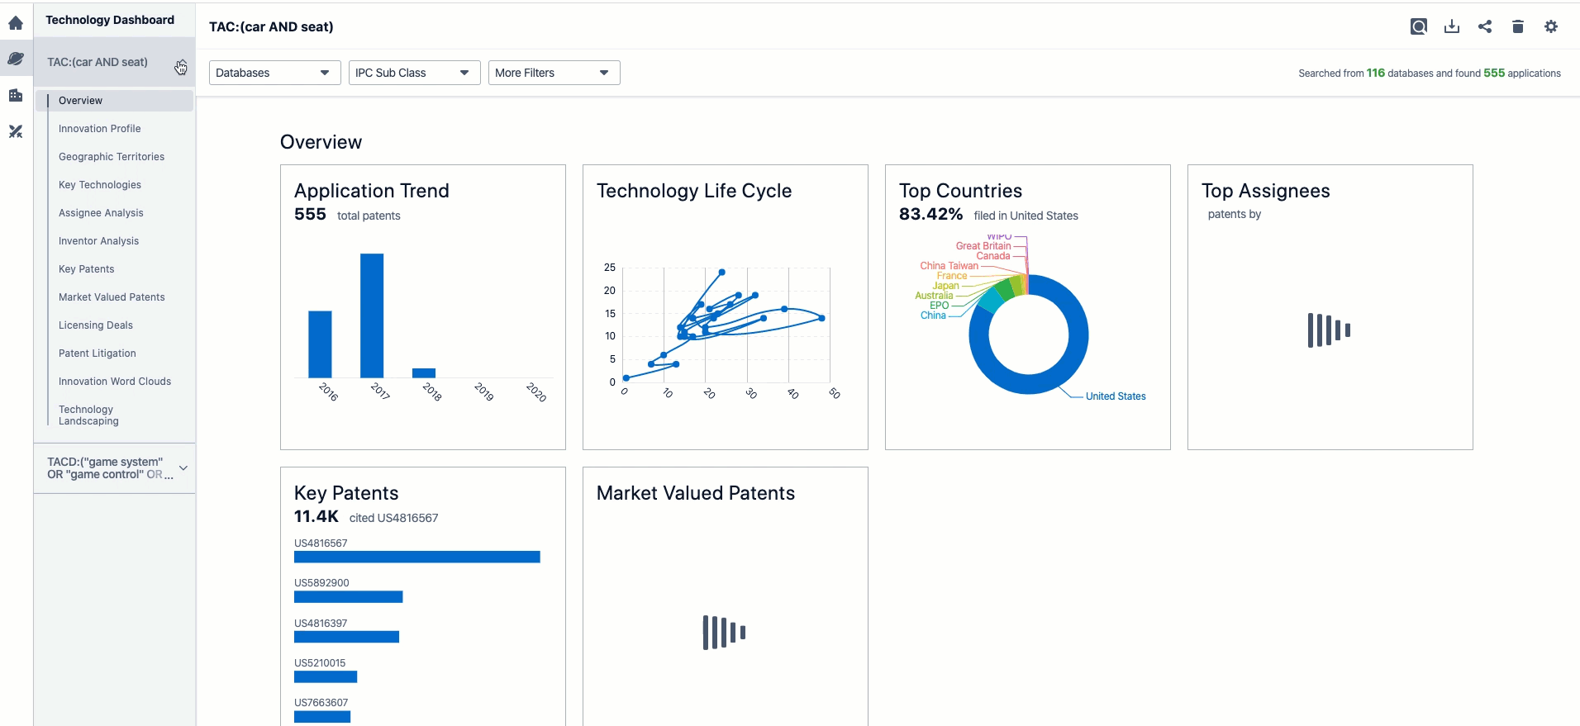The image size is (1580, 726).
Task: Download the report using download icon
Action: click(1451, 26)
